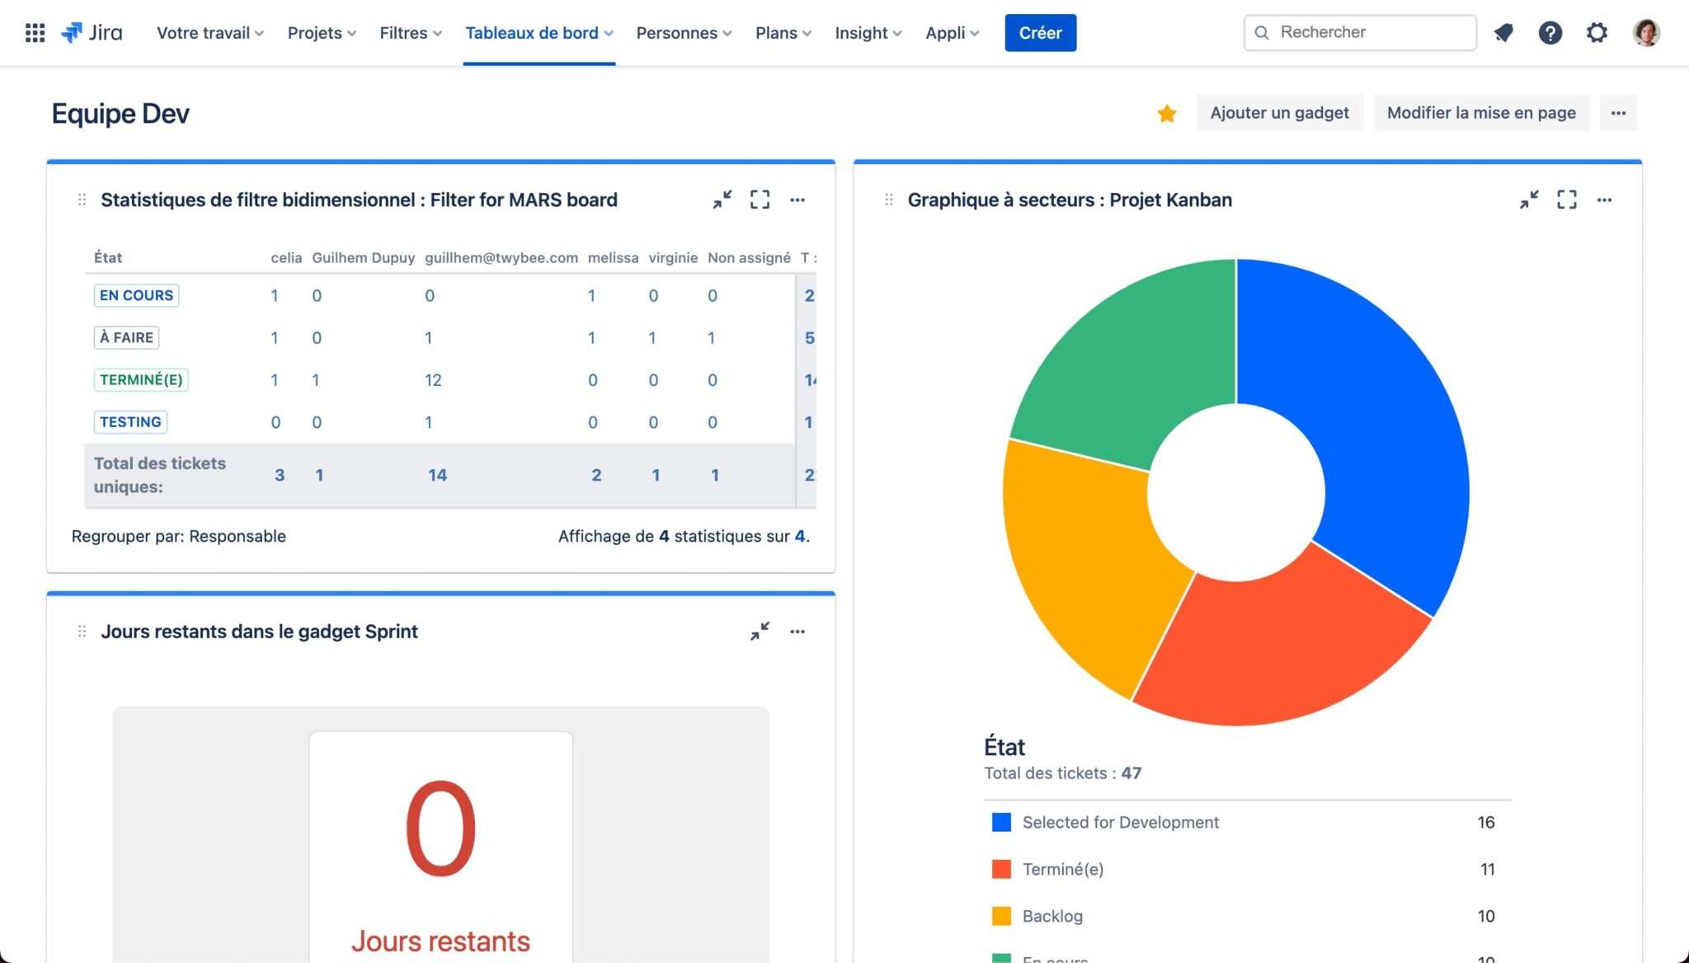Click the red Terminé(e) legend swatch
1689x963 pixels.
pyautogui.click(x=1001, y=869)
